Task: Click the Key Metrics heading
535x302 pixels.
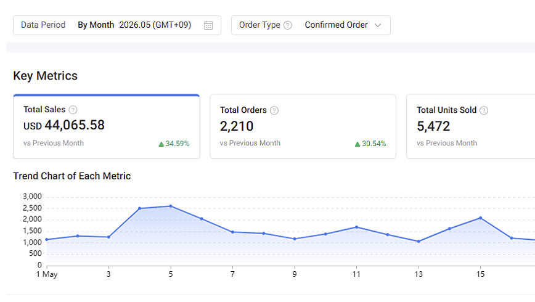Action: pyautogui.click(x=46, y=76)
